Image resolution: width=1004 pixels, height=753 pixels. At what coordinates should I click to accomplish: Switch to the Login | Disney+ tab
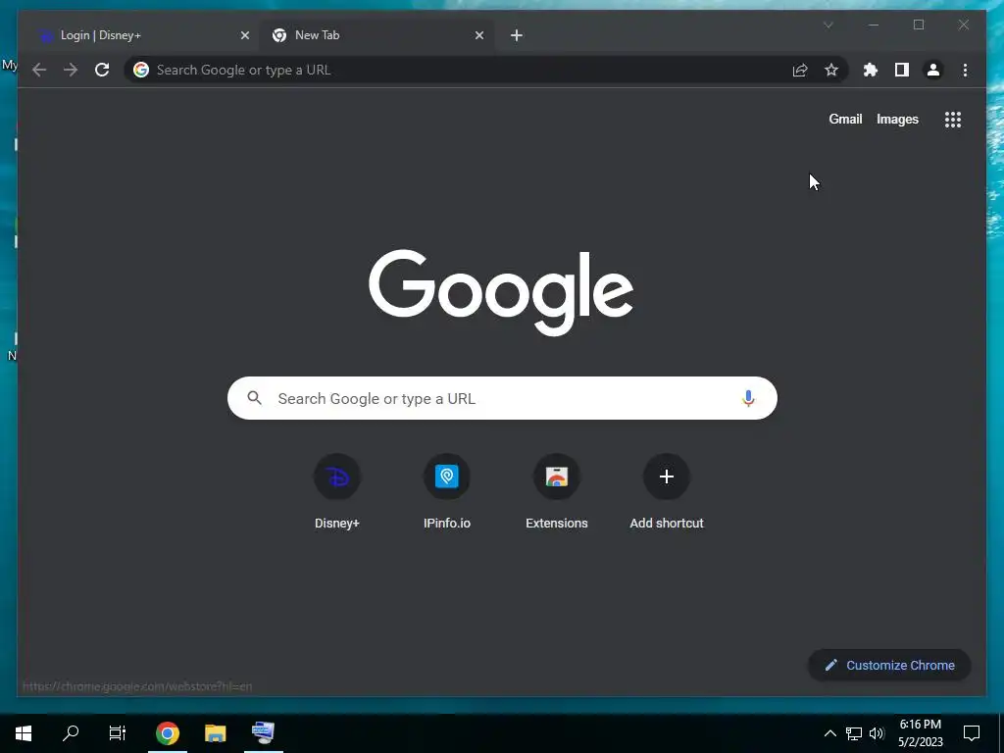139,35
